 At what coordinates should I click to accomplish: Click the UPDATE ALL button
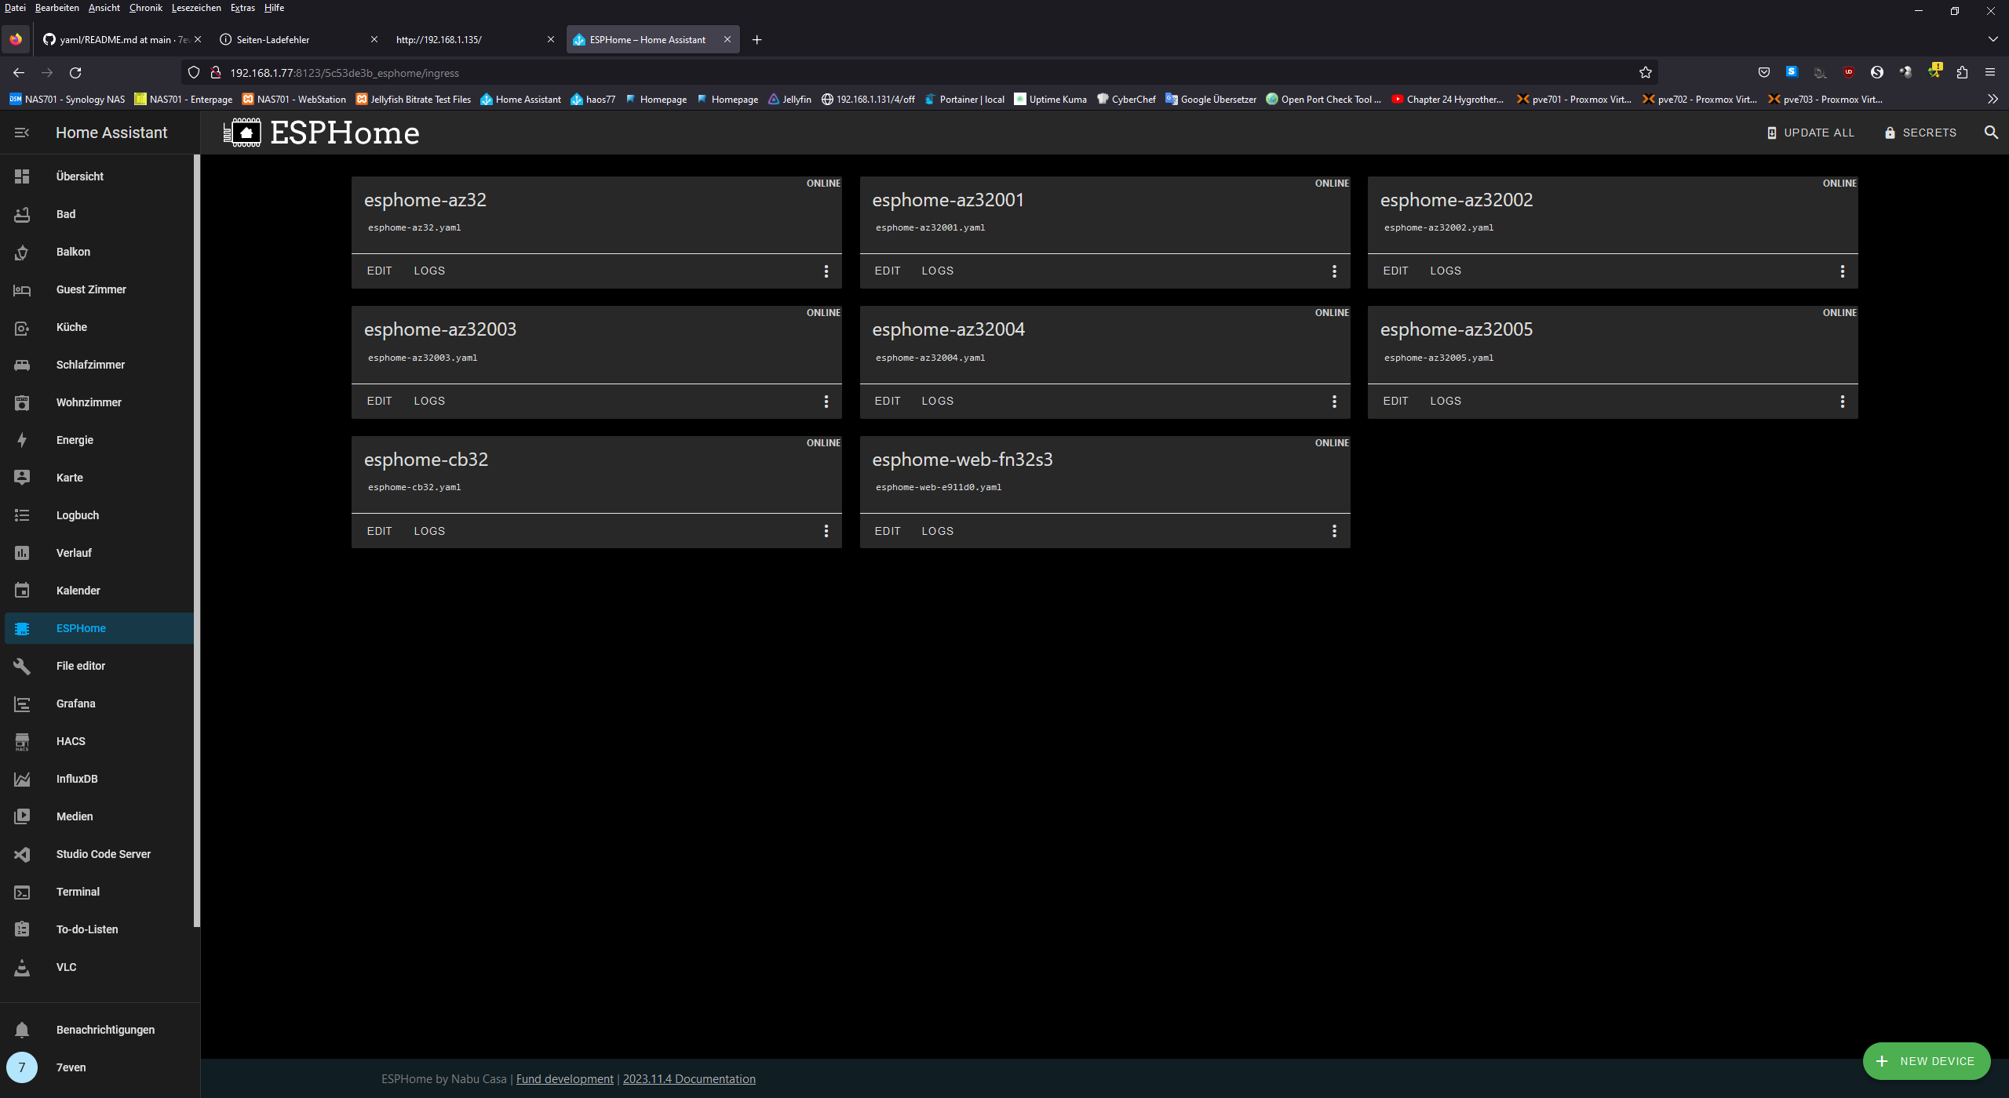pyautogui.click(x=1810, y=133)
